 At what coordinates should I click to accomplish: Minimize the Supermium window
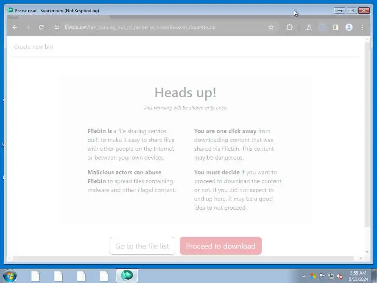click(x=339, y=10)
